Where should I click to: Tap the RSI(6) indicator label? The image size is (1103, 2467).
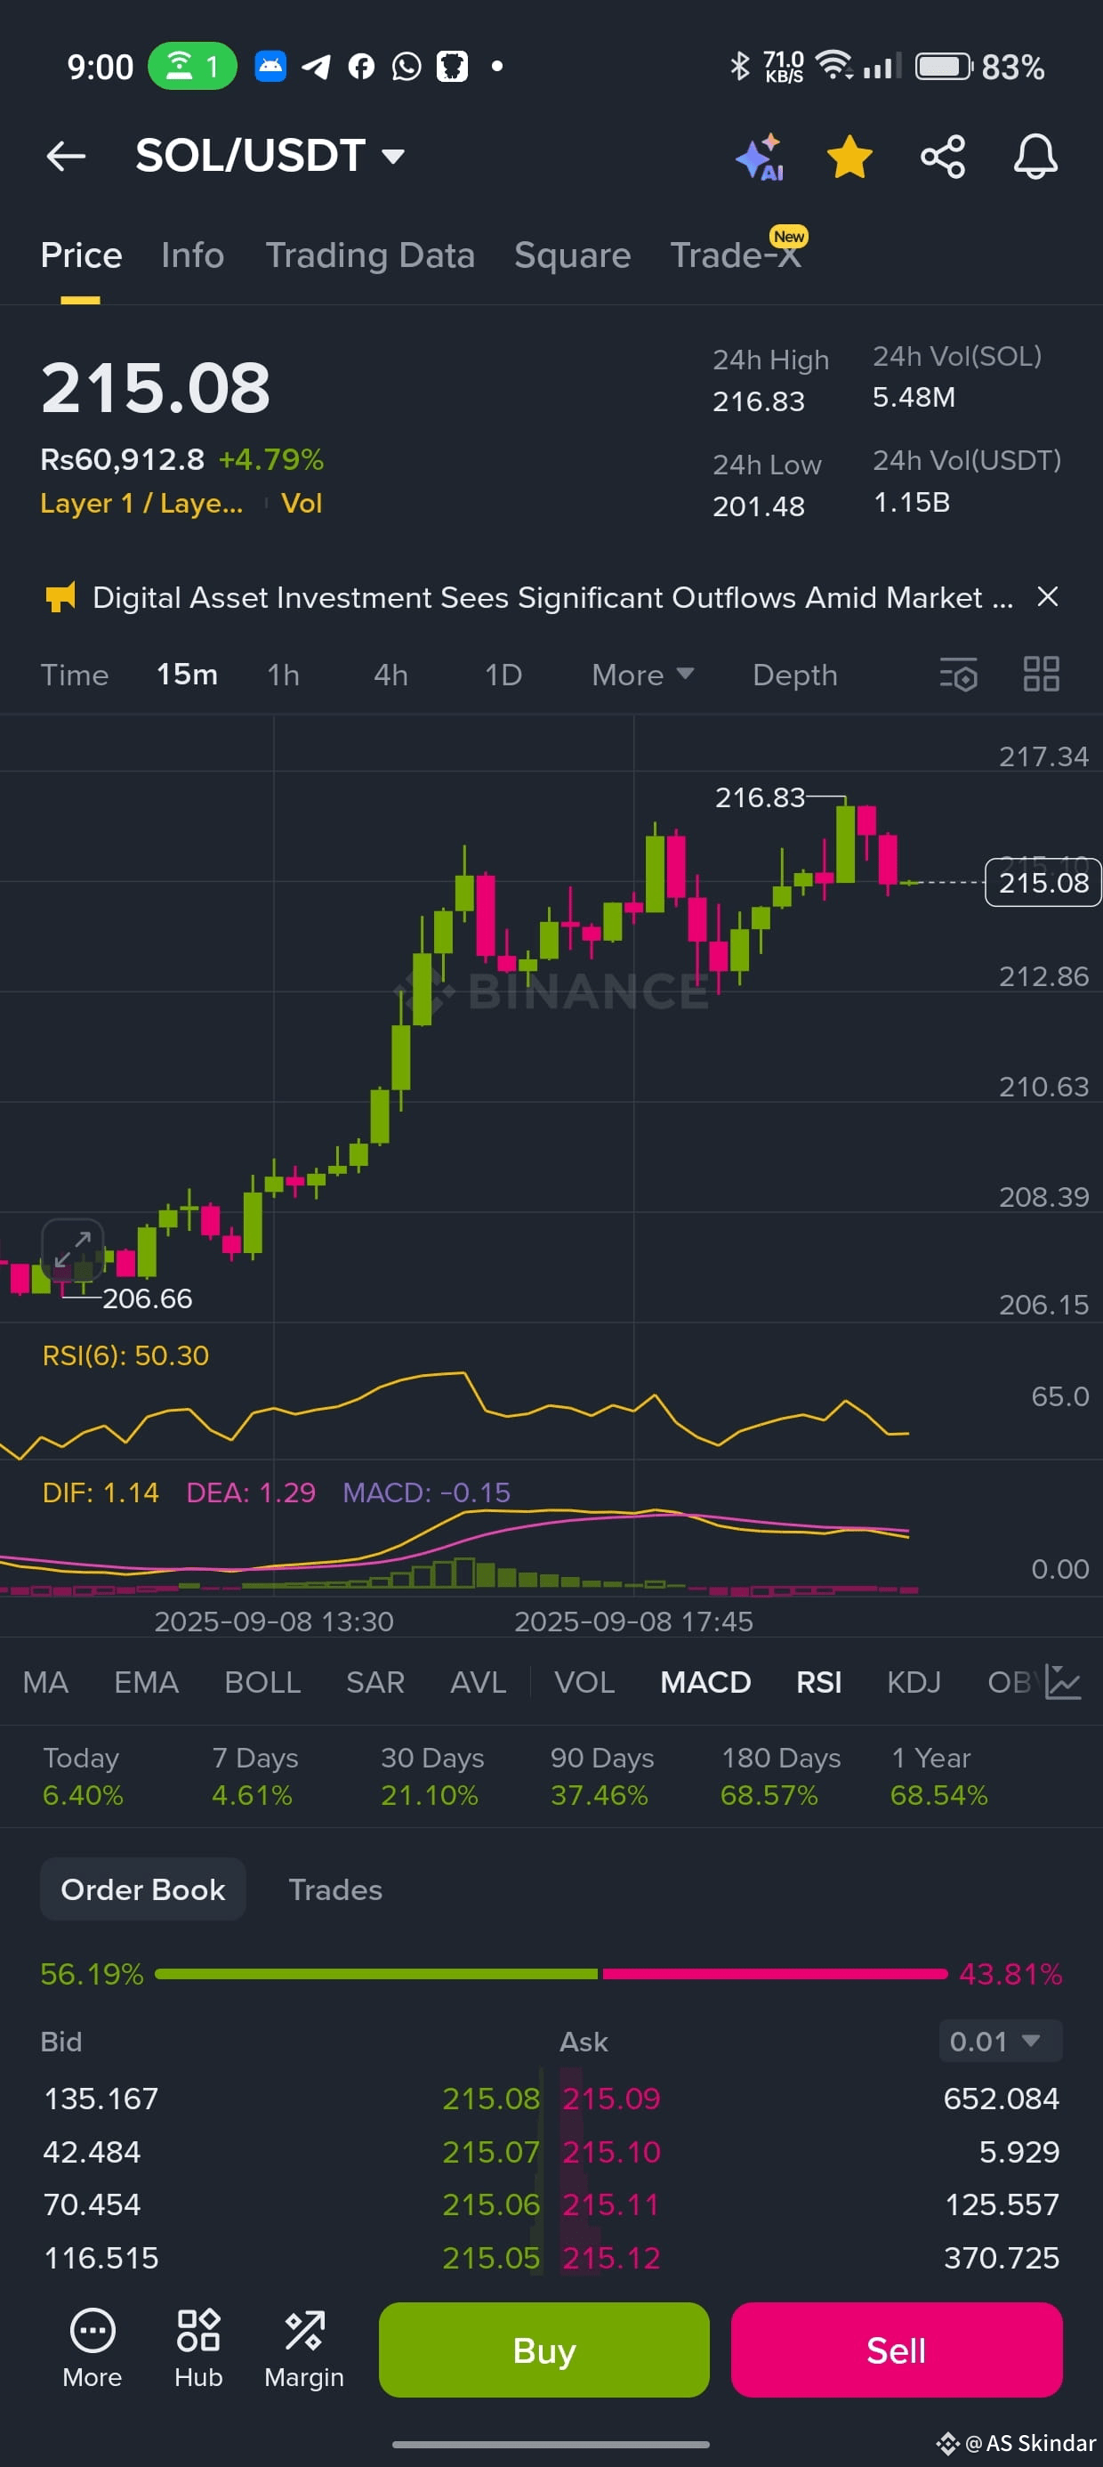(x=125, y=1355)
